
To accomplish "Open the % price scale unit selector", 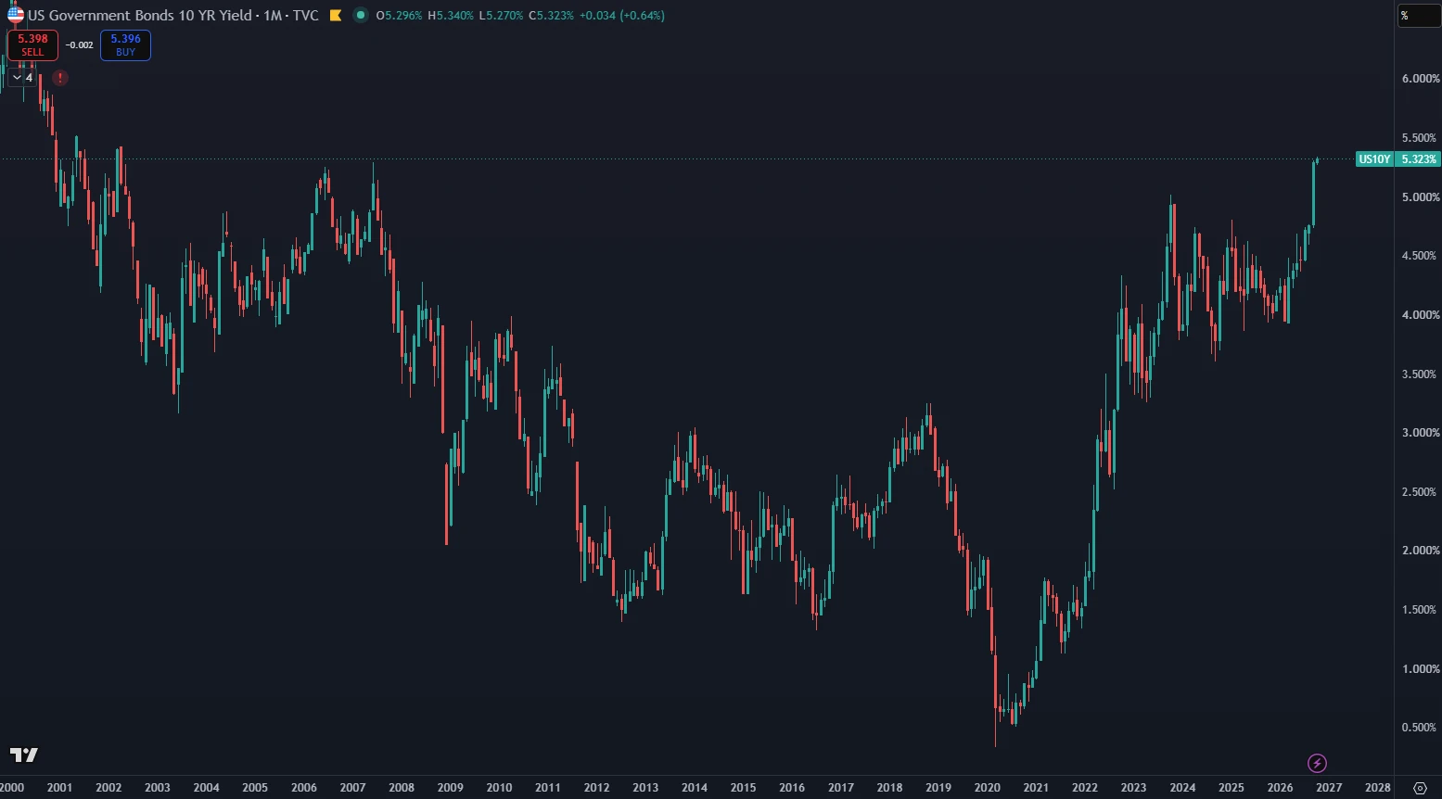I will tap(1418, 16).
